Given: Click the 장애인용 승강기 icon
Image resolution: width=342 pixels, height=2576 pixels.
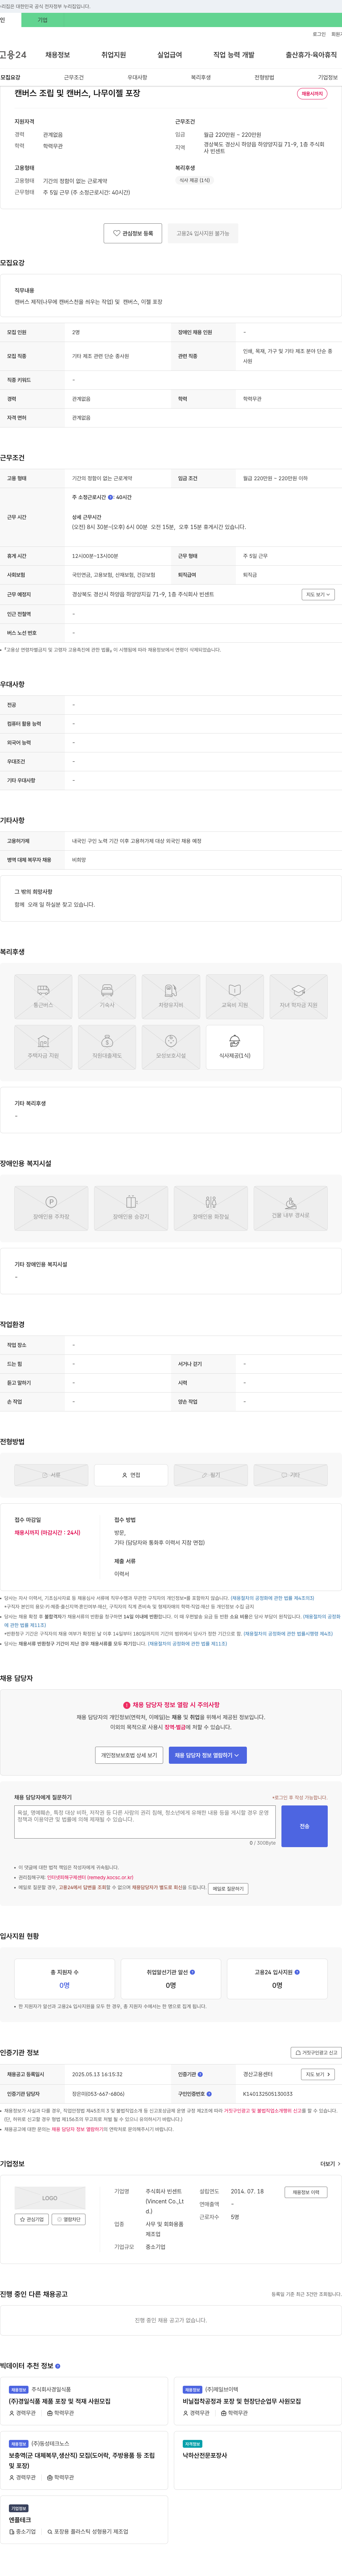Looking at the screenshot, I should [x=131, y=1208].
